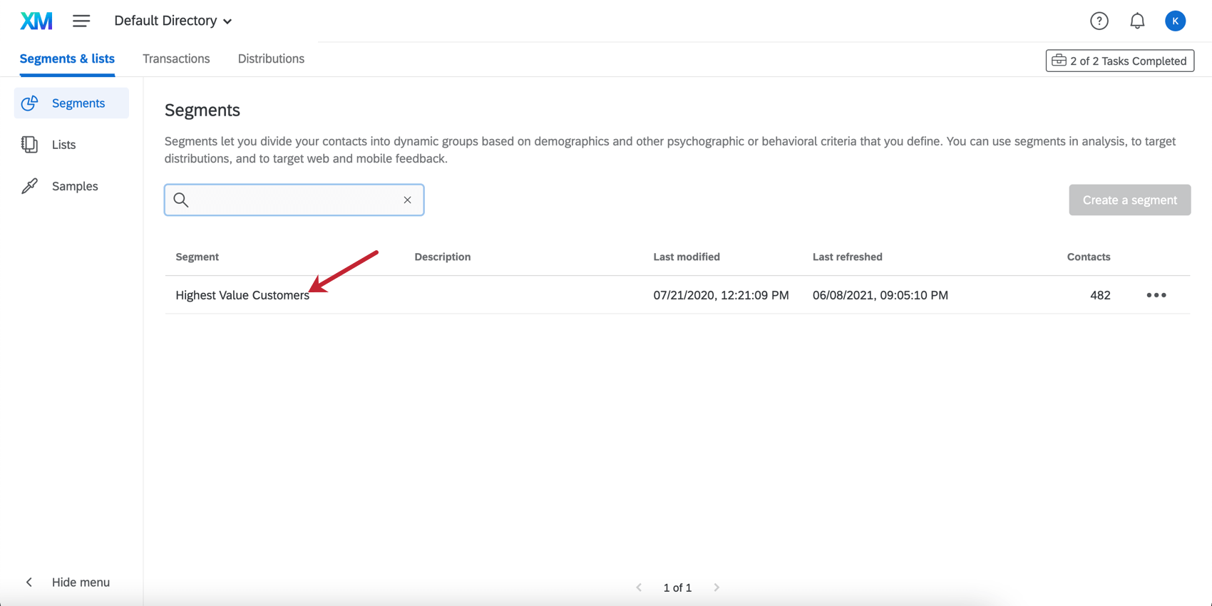Expand the Default Directory dropdown

pyautogui.click(x=173, y=21)
